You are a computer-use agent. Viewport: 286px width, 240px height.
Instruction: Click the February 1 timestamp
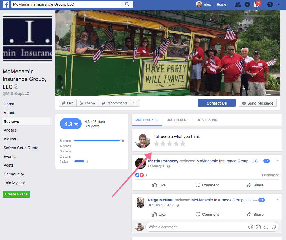click(156, 166)
